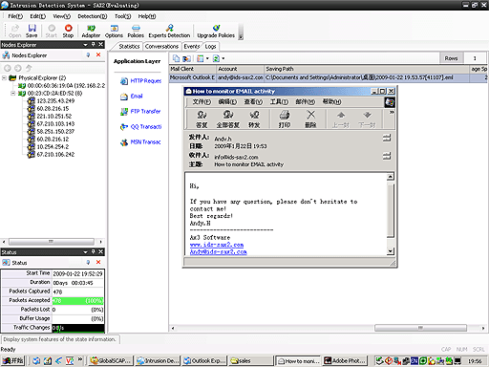This screenshot has width=489, height=367.
Task: Toggle the blue pin beside the Status label
Action: click(x=88, y=262)
